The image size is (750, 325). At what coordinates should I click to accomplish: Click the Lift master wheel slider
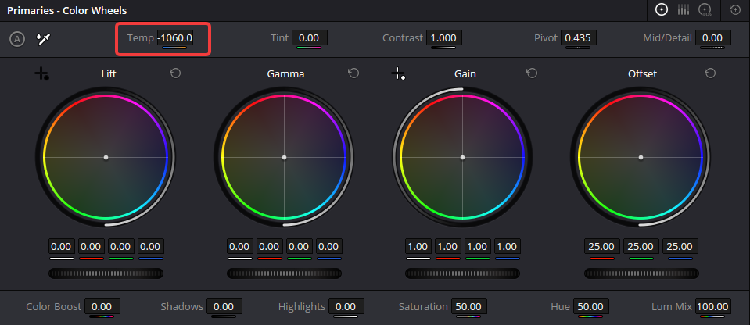pos(106,273)
